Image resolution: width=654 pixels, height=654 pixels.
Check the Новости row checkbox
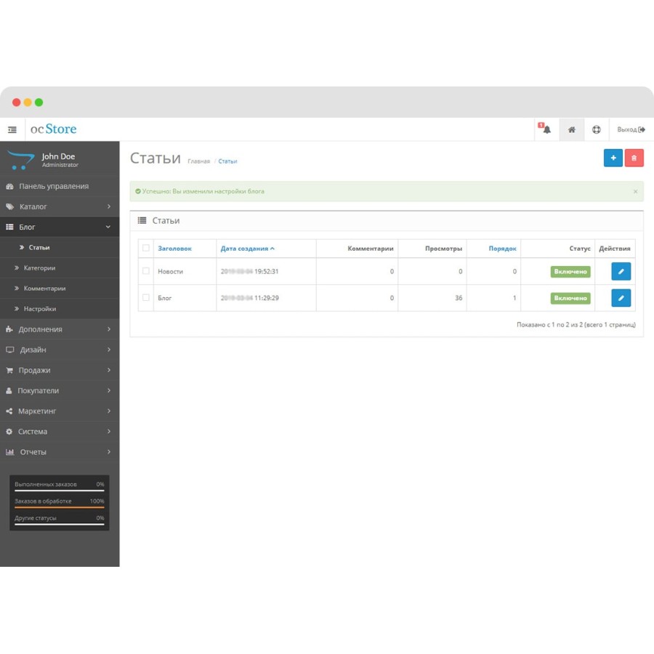(x=146, y=271)
